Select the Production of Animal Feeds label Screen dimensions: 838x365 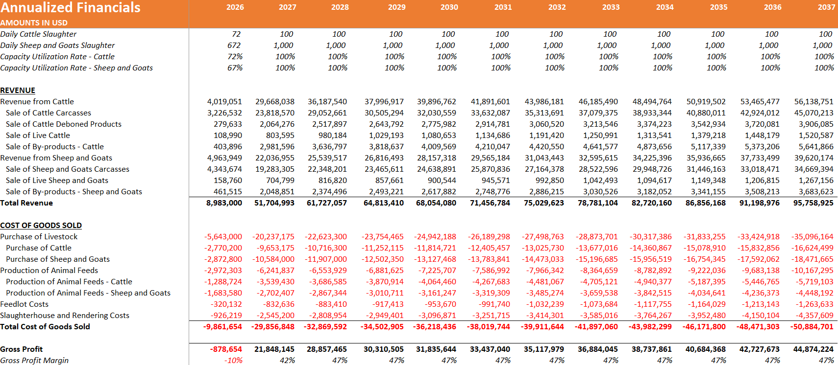click(49, 270)
